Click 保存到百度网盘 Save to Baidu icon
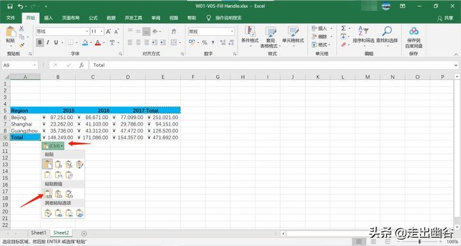461x246 pixels. [x=414, y=37]
